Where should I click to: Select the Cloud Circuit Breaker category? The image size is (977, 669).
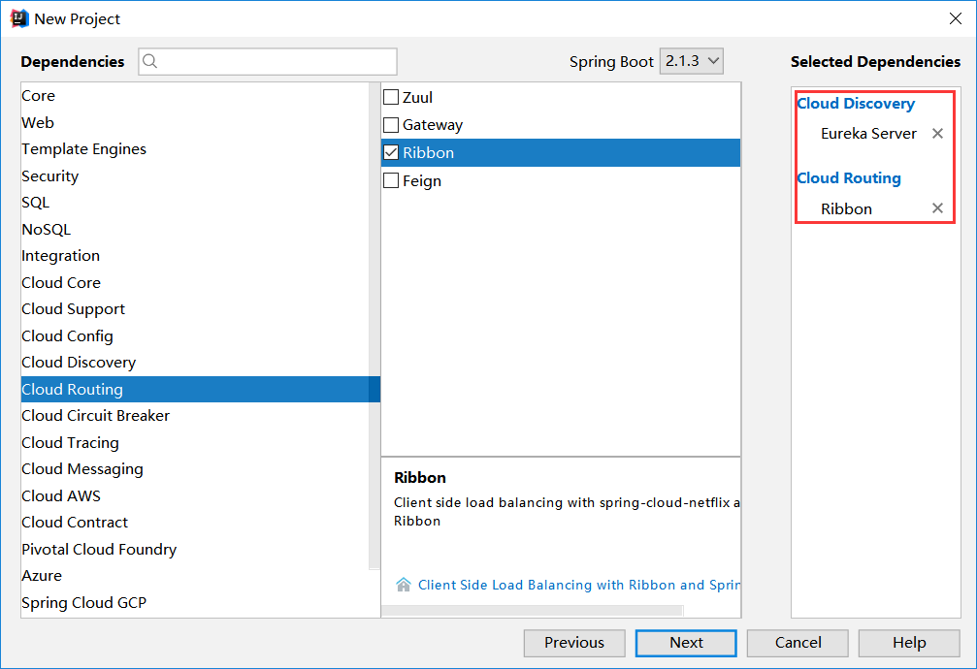point(194,416)
